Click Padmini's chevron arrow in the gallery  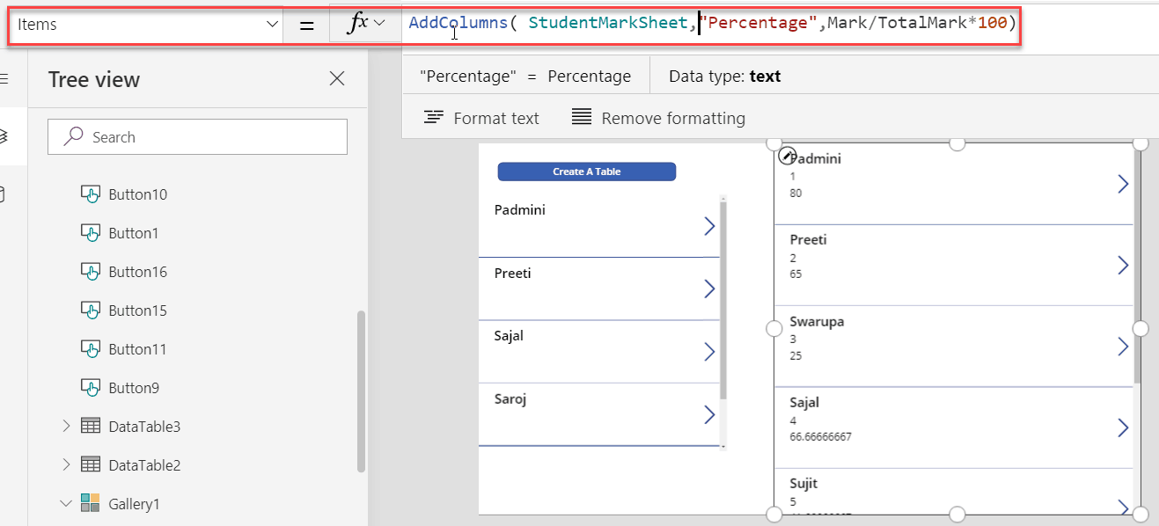[x=1123, y=184]
